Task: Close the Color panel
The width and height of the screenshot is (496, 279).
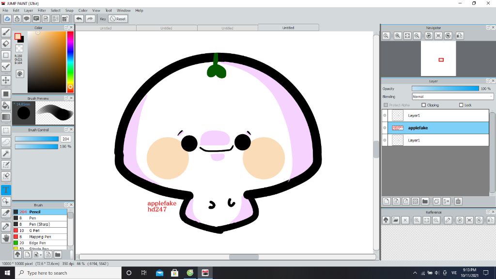Action: 71,28
